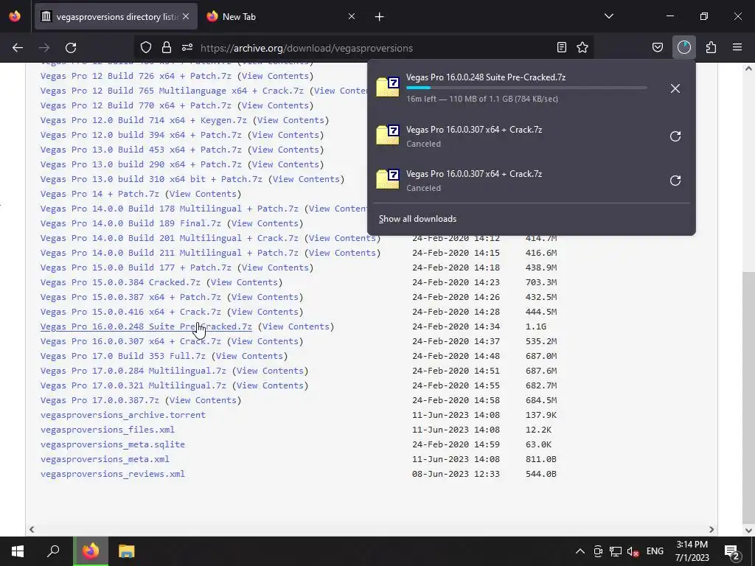Click the muted volume tray icon
755x566 pixels.
(633, 551)
